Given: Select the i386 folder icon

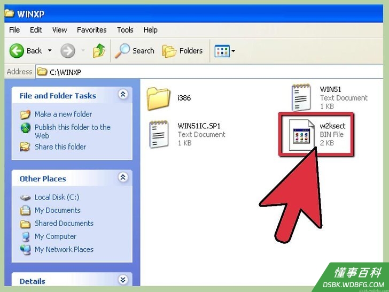Looking at the screenshot, I should coord(158,98).
